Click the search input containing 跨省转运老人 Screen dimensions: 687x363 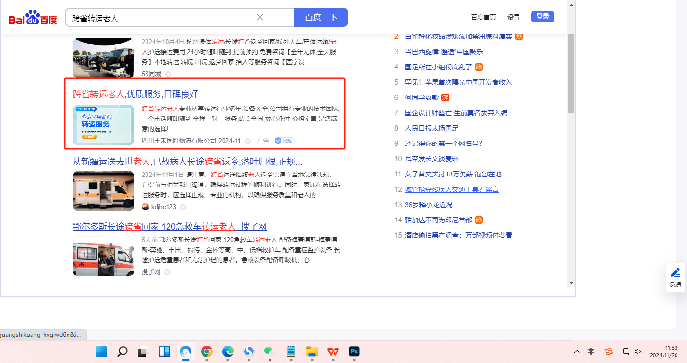click(x=163, y=18)
